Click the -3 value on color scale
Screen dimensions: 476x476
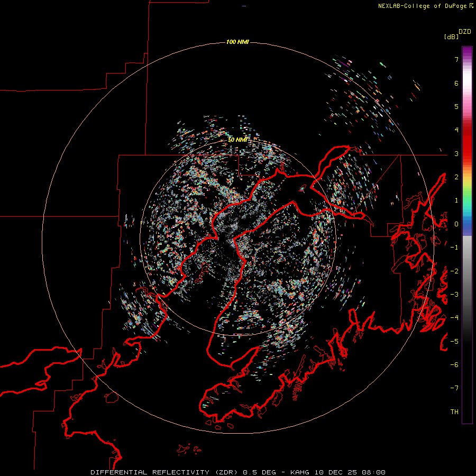(454, 295)
